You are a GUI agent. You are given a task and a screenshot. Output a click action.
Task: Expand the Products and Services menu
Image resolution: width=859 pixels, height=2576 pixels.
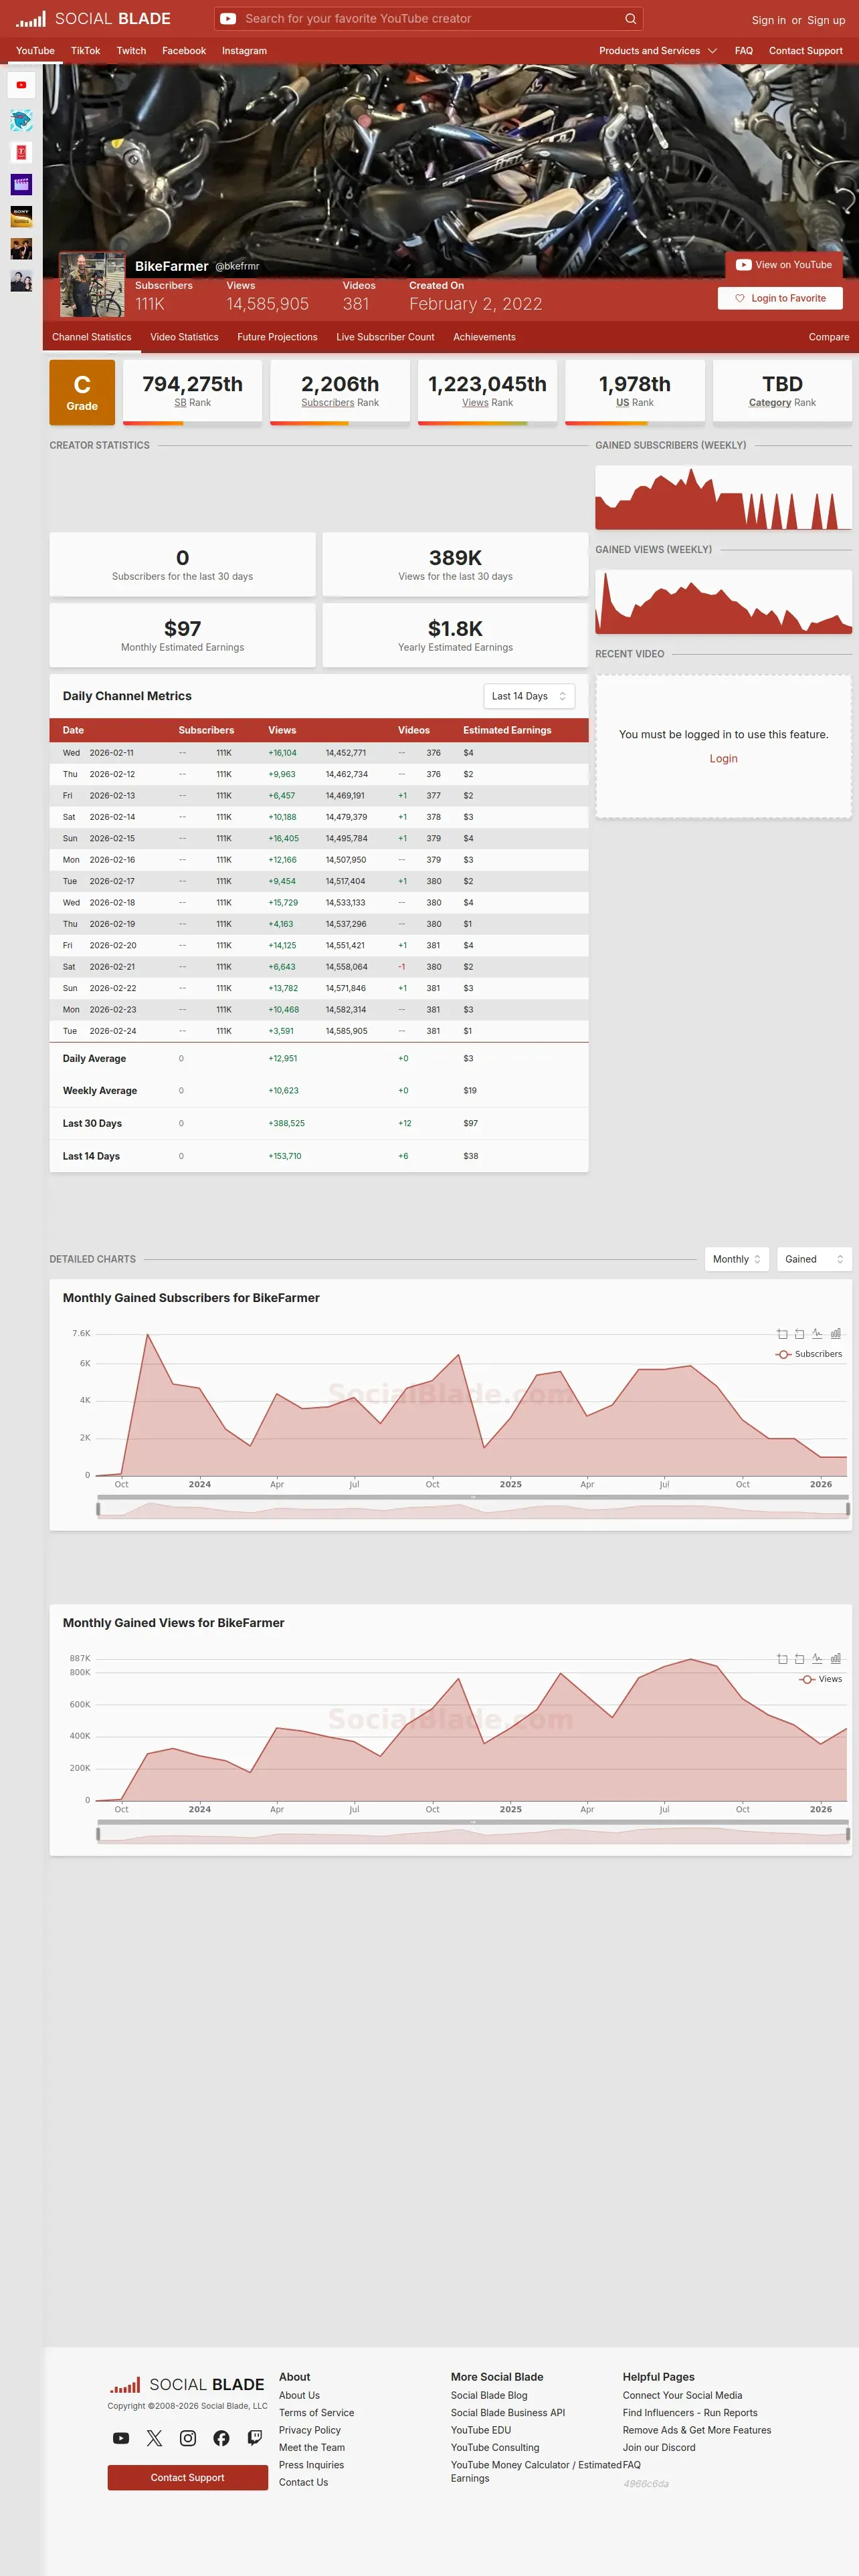pos(658,51)
